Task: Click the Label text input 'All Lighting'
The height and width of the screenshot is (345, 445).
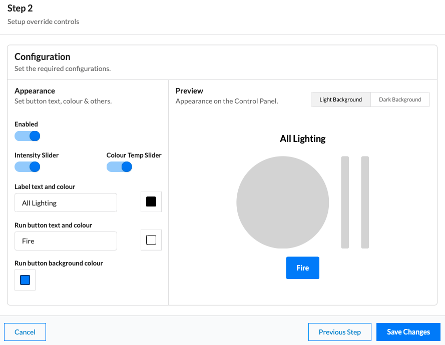Action: [66, 202]
